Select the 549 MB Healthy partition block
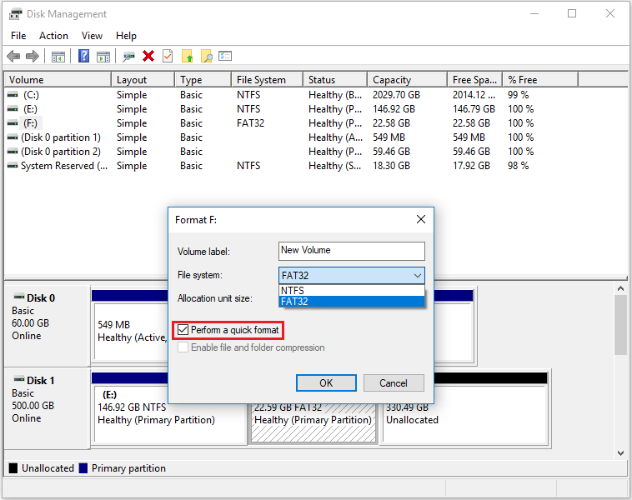 (132, 331)
